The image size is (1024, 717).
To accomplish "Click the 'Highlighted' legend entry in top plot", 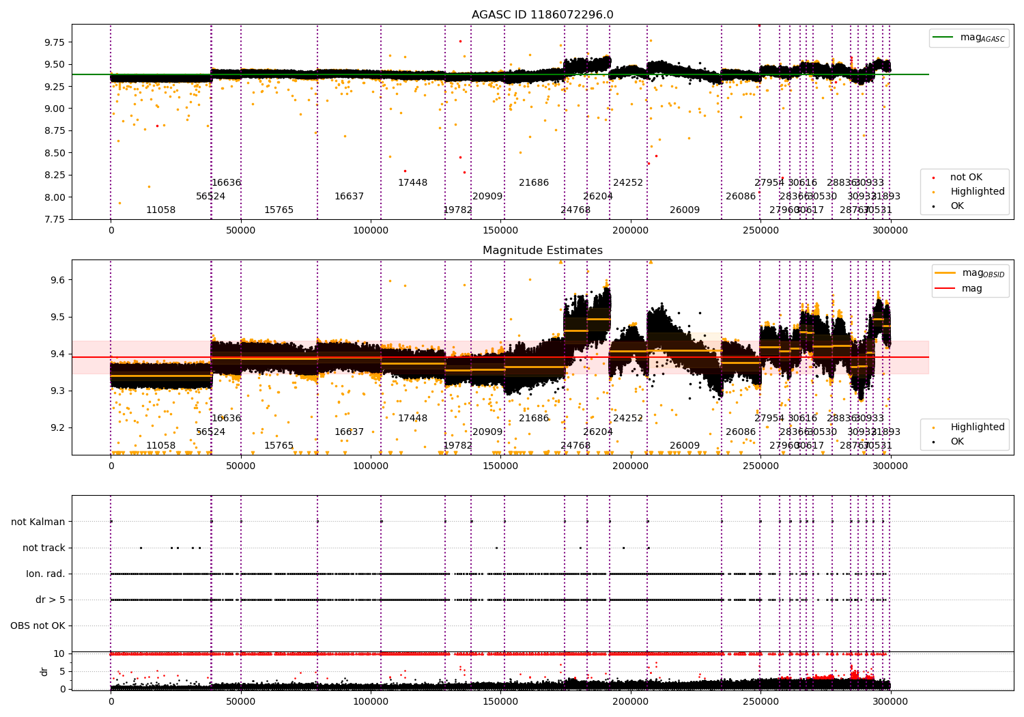I will tap(964, 192).
